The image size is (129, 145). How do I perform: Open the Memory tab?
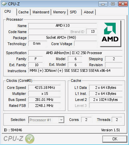pyautogui.click(x=60, y=12)
